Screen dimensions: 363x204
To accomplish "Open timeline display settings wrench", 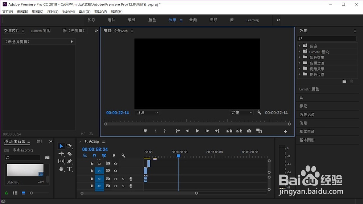I will [x=123, y=156].
